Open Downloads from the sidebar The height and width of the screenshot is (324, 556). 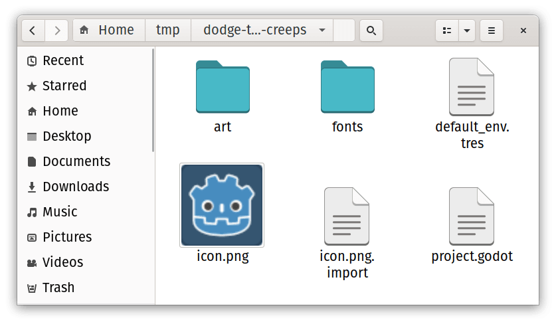(x=76, y=187)
